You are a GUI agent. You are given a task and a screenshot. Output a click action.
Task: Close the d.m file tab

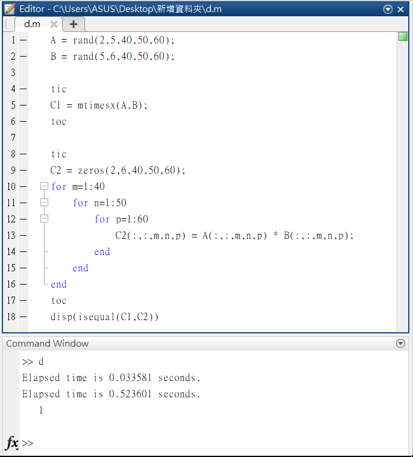pyautogui.click(x=54, y=24)
